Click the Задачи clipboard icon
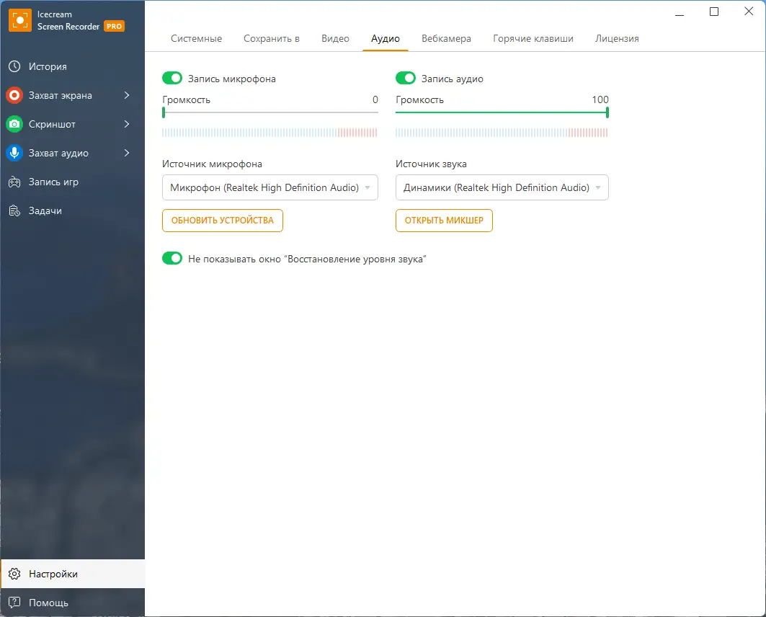Screen dimensions: 766x617 (x=14, y=210)
